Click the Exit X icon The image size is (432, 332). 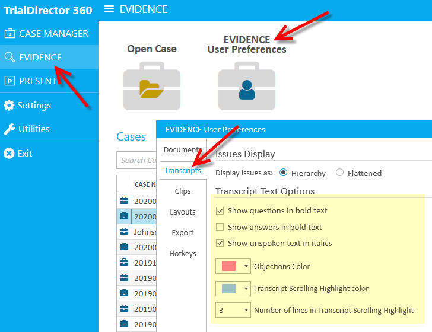[9, 154]
